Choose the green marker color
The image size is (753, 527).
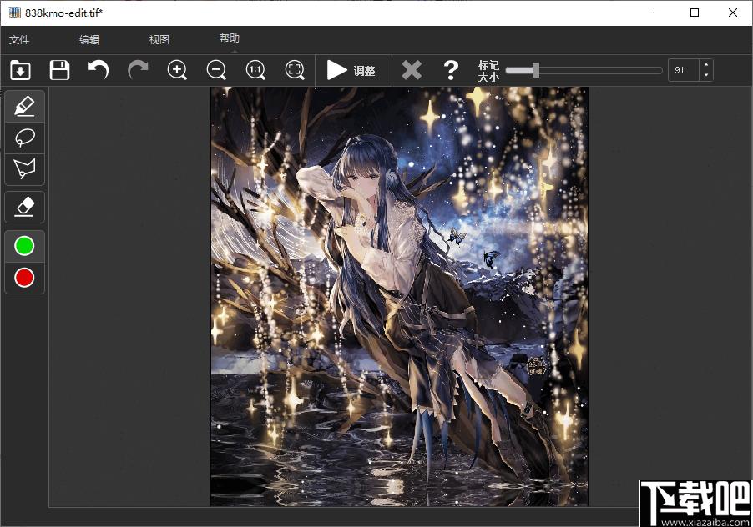[24, 246]
